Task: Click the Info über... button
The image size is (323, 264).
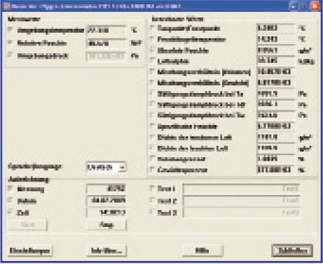Action: point(106,251)
